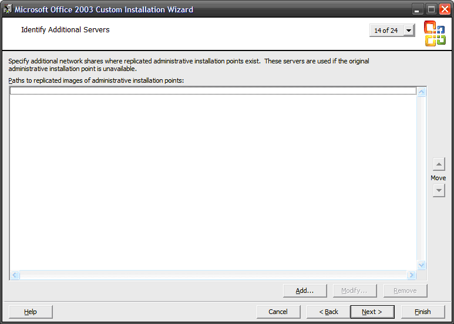Open the "14 of 24" page dropdown
This screenshot has height=324, width=454.
click(409, 31)
